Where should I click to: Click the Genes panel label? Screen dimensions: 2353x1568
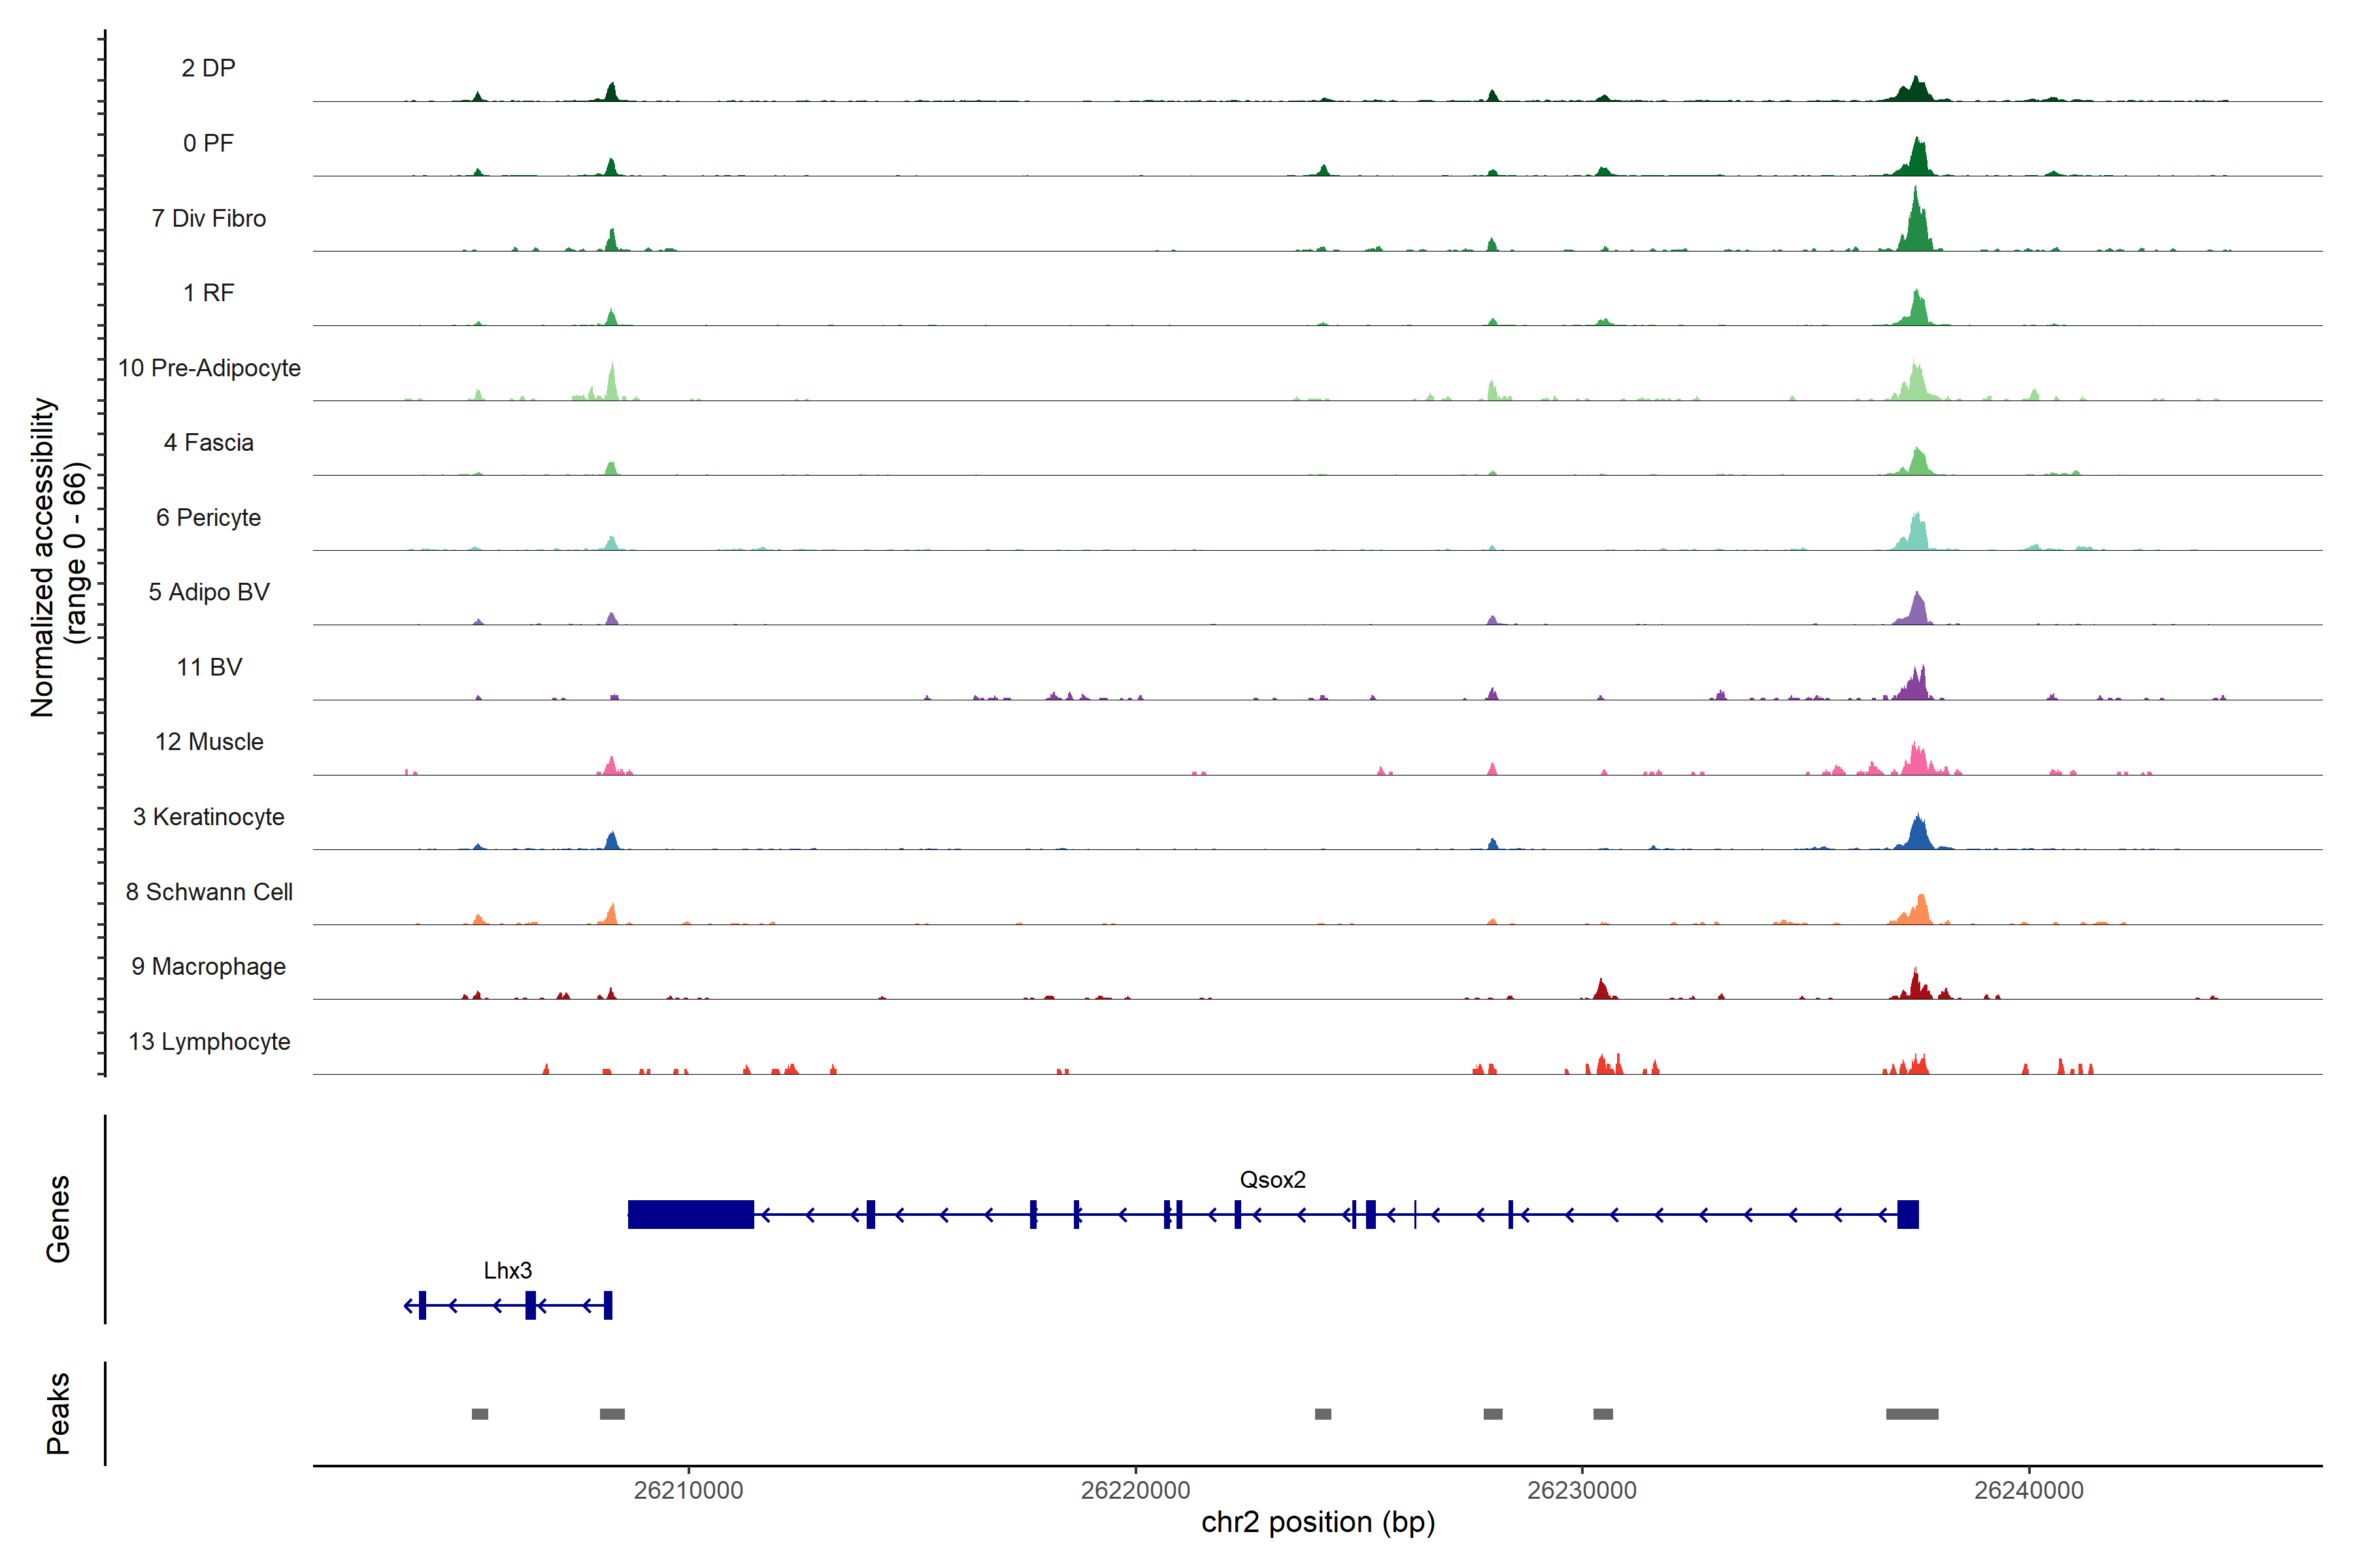(x=58, y=1218)
